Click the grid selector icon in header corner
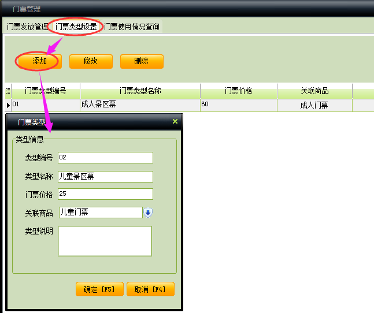Viewport: 374px width, 313px height. pyautogui.click(x=8, y=91)
